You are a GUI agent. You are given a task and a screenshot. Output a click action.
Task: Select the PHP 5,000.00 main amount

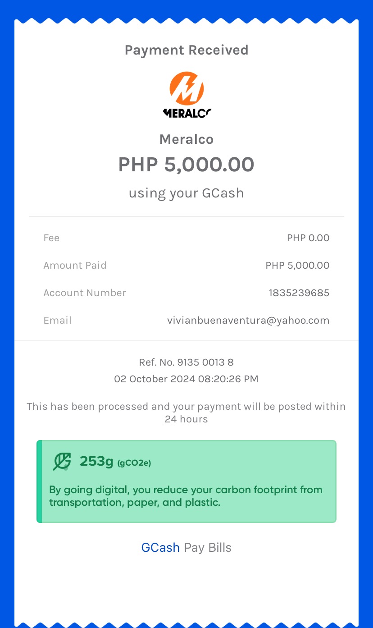point(186,165)
